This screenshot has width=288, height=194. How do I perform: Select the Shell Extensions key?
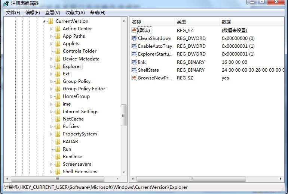click(x=80, y=172)
